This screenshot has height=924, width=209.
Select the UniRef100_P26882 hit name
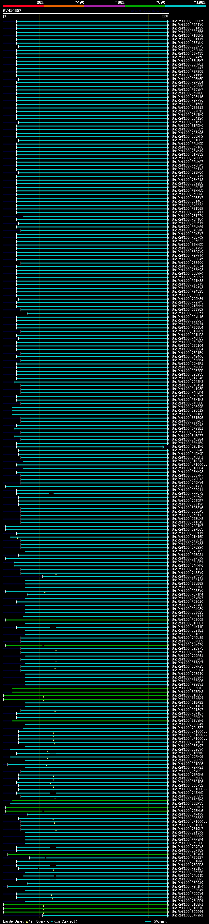(187, 818)
